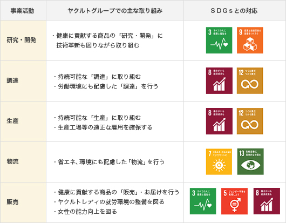Click SDG 5 gender equality icon
286x223 pixels.
(234, 201)
